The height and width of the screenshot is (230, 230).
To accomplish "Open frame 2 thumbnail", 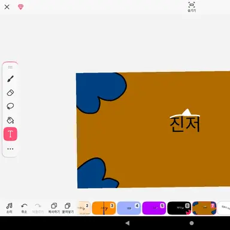I will (x=84, y=208).
